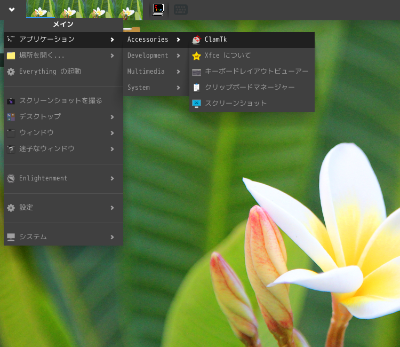Screen dimensions: 400x347
Task: Open the Accessories category
Action: [156, 40]
